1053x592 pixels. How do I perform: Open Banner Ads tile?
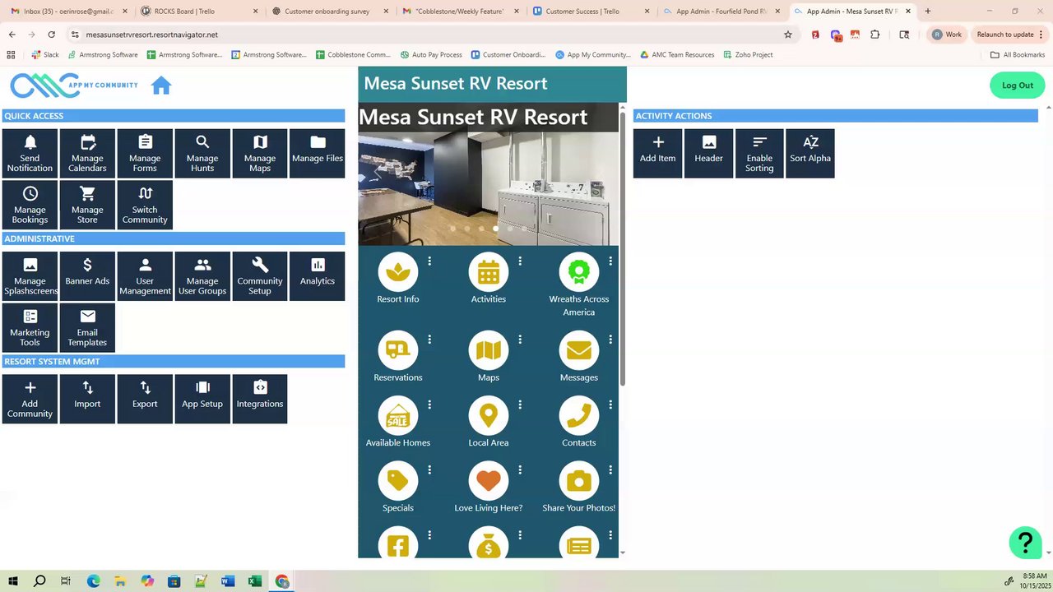point(87,276)
